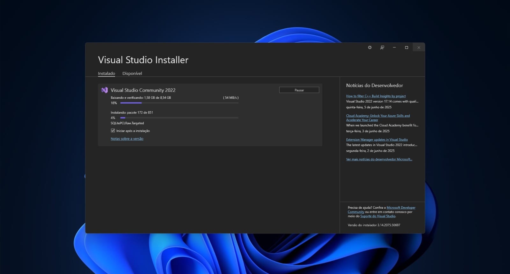
Task: Click date terça-feira, 3 de junho de 2025
Action: coord(368,131)
